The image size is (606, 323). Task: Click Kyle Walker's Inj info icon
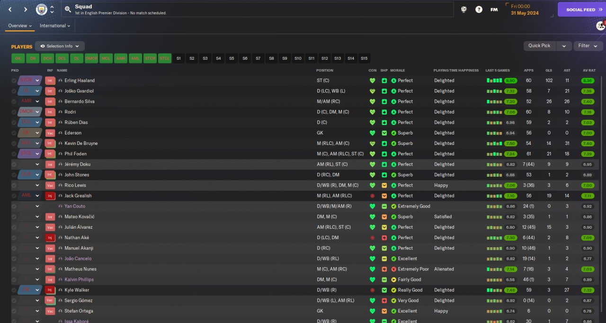pos(50,290)
